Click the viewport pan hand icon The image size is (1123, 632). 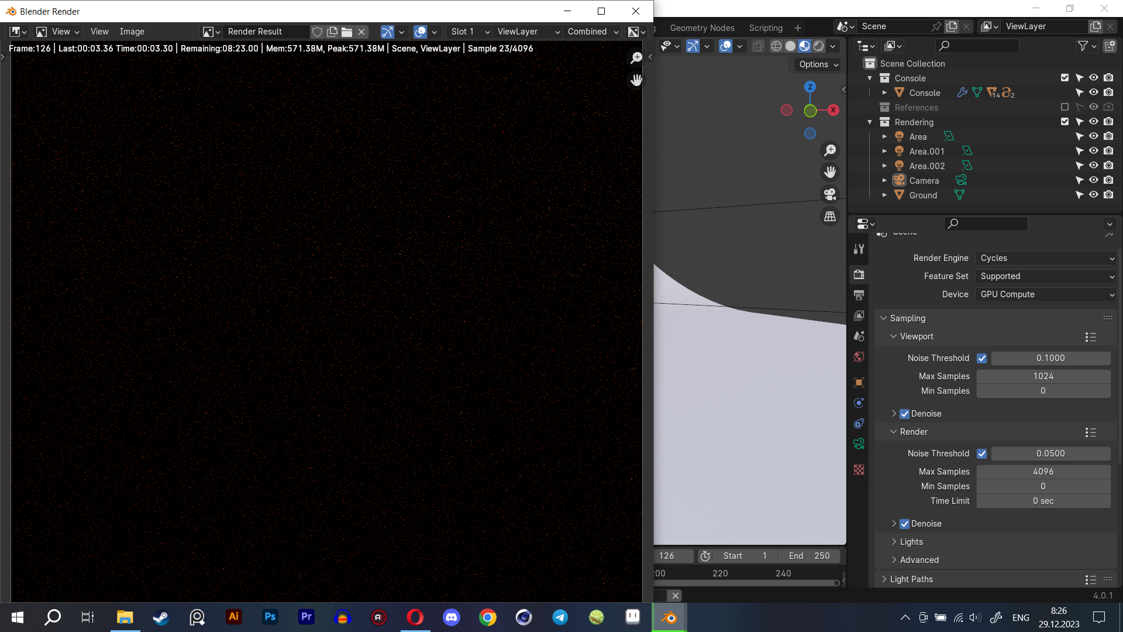830,172
